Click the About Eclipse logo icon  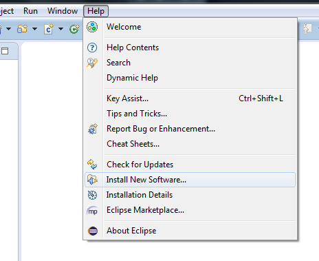(93, 231)
